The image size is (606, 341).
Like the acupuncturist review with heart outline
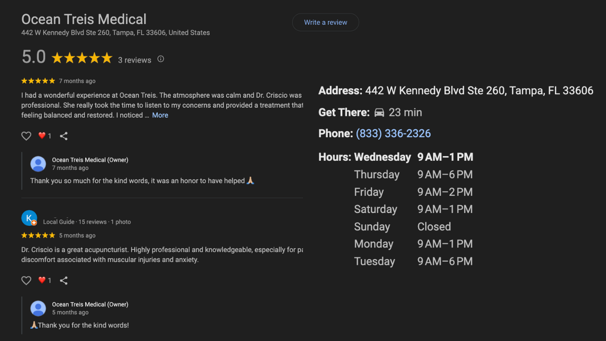click(26, 280)
